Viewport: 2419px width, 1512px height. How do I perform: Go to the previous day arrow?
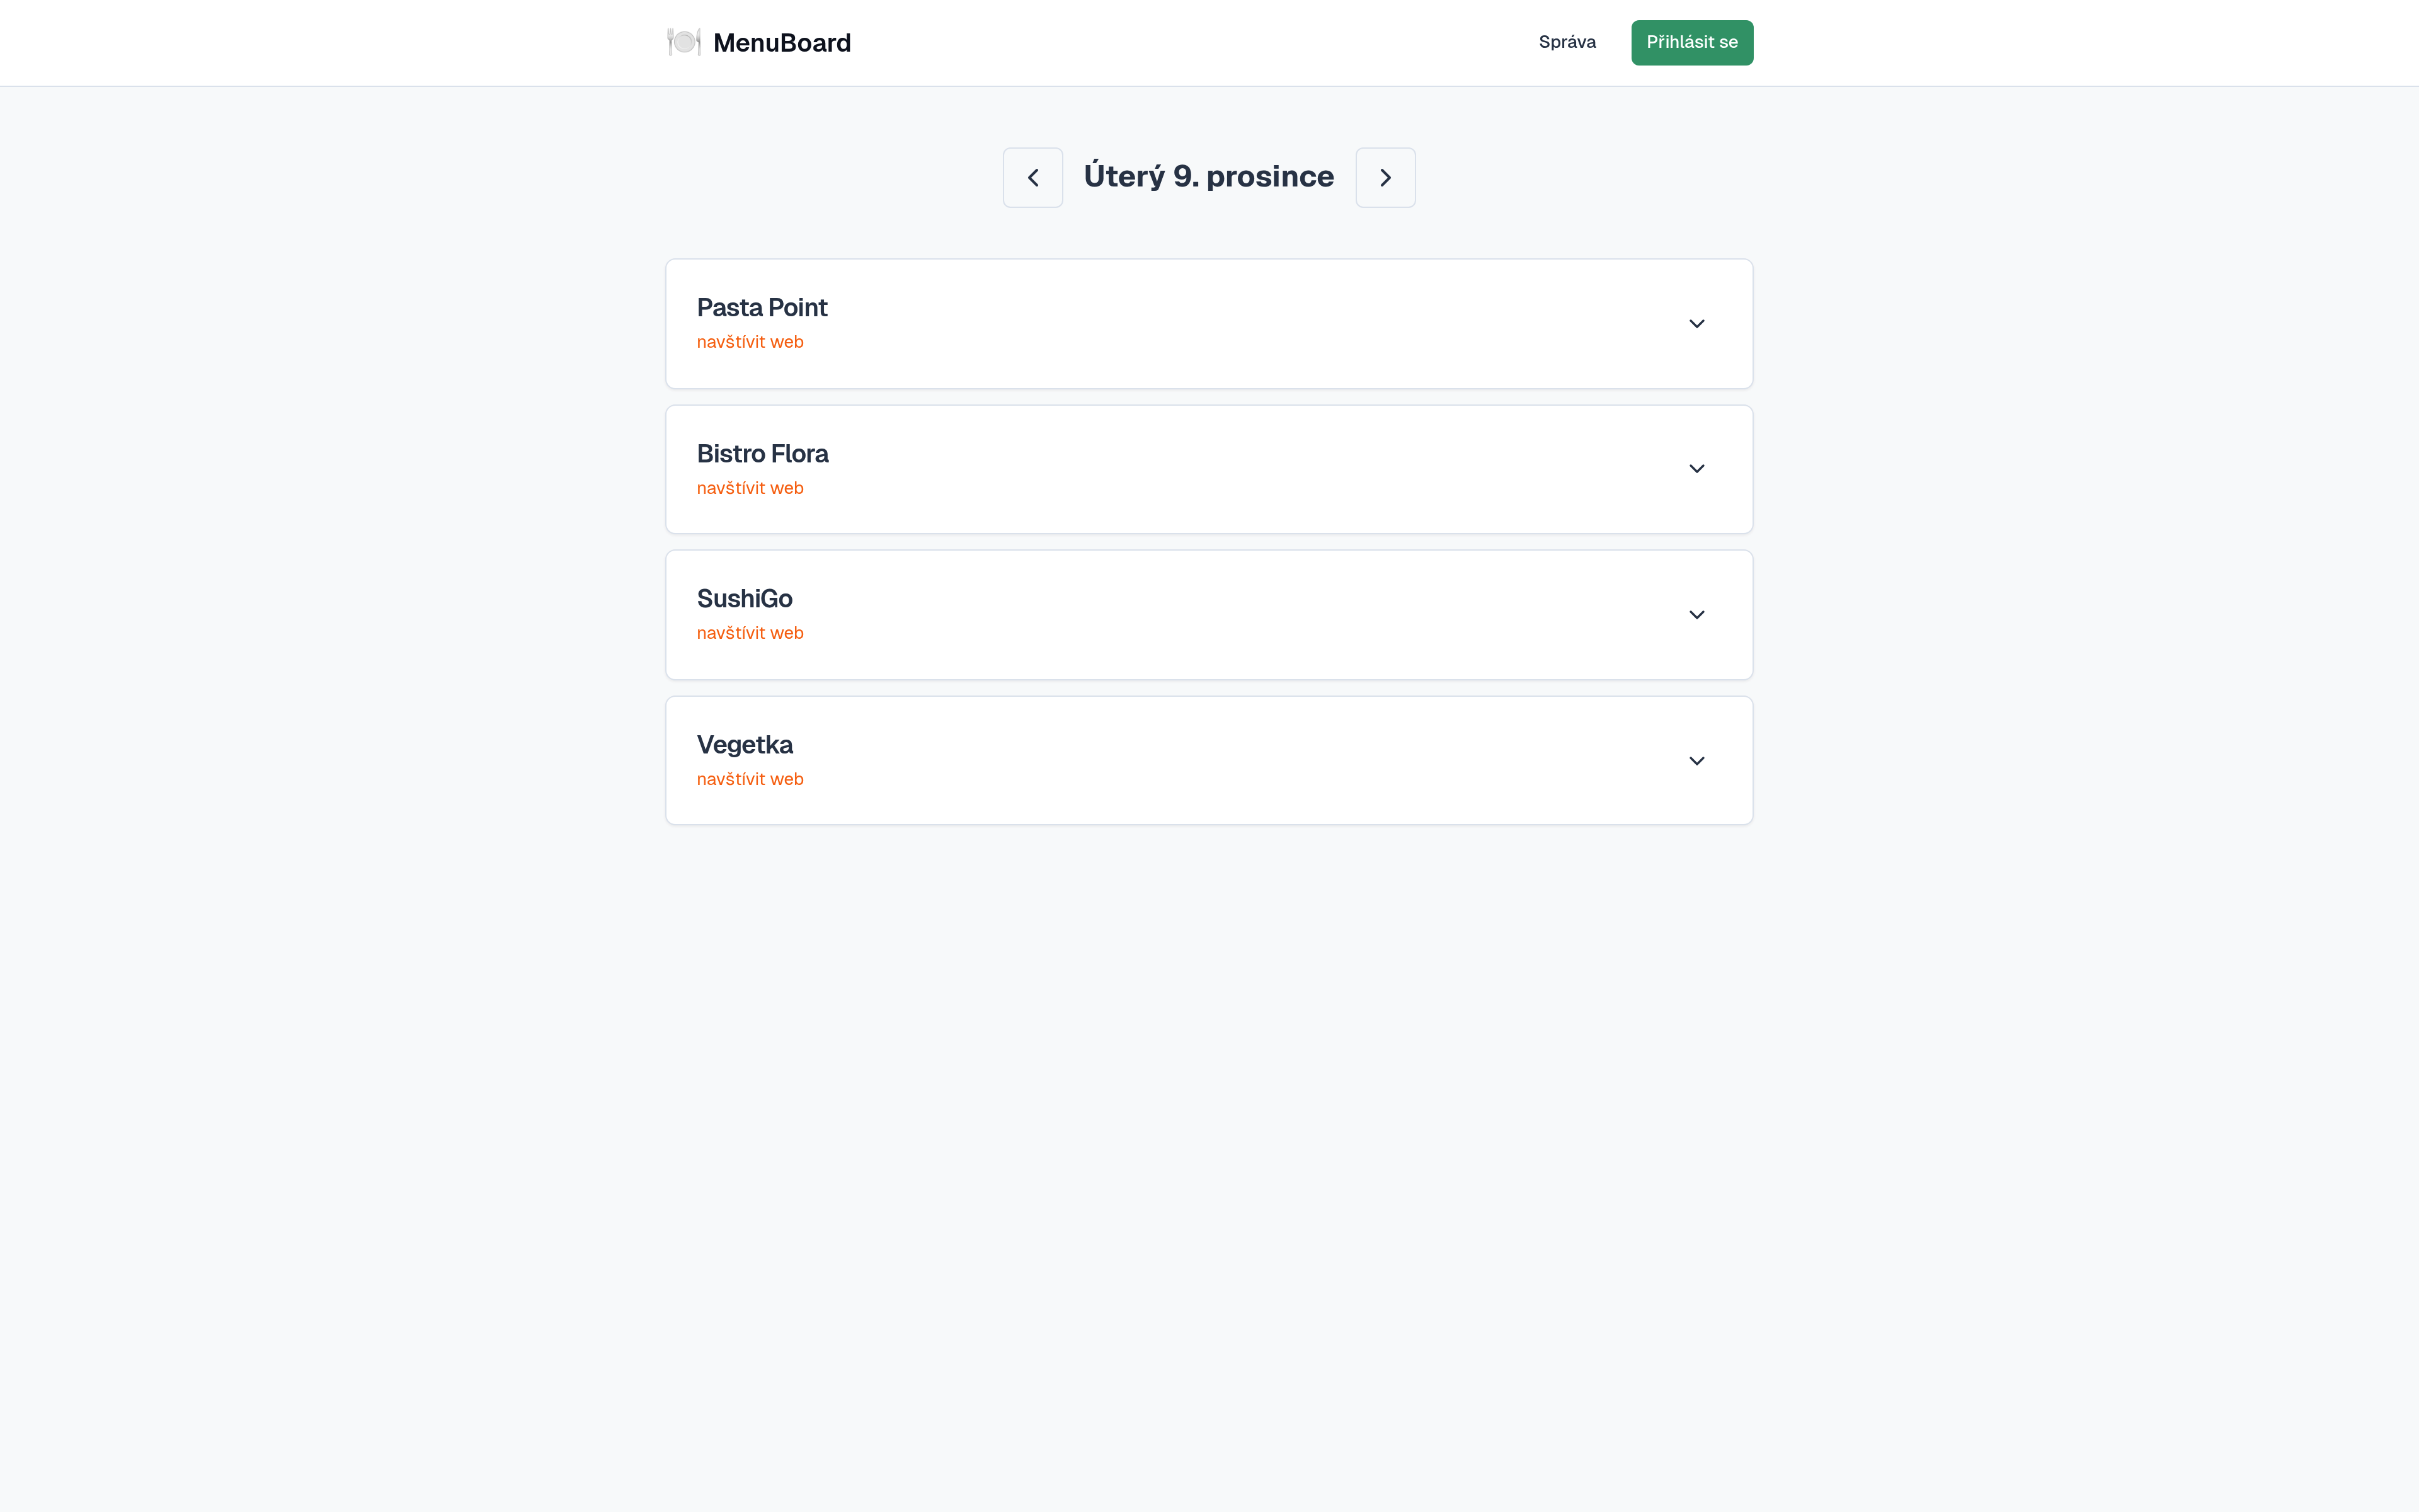click(x=1032, y=178)
